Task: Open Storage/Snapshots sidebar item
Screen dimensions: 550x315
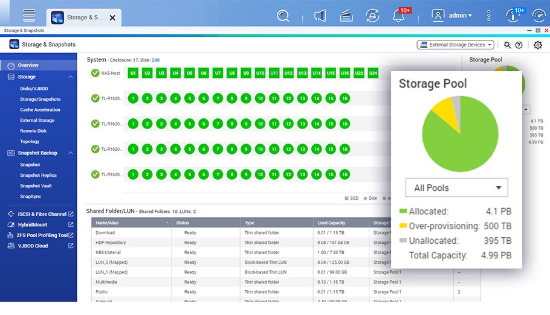Action: point(40,99)
